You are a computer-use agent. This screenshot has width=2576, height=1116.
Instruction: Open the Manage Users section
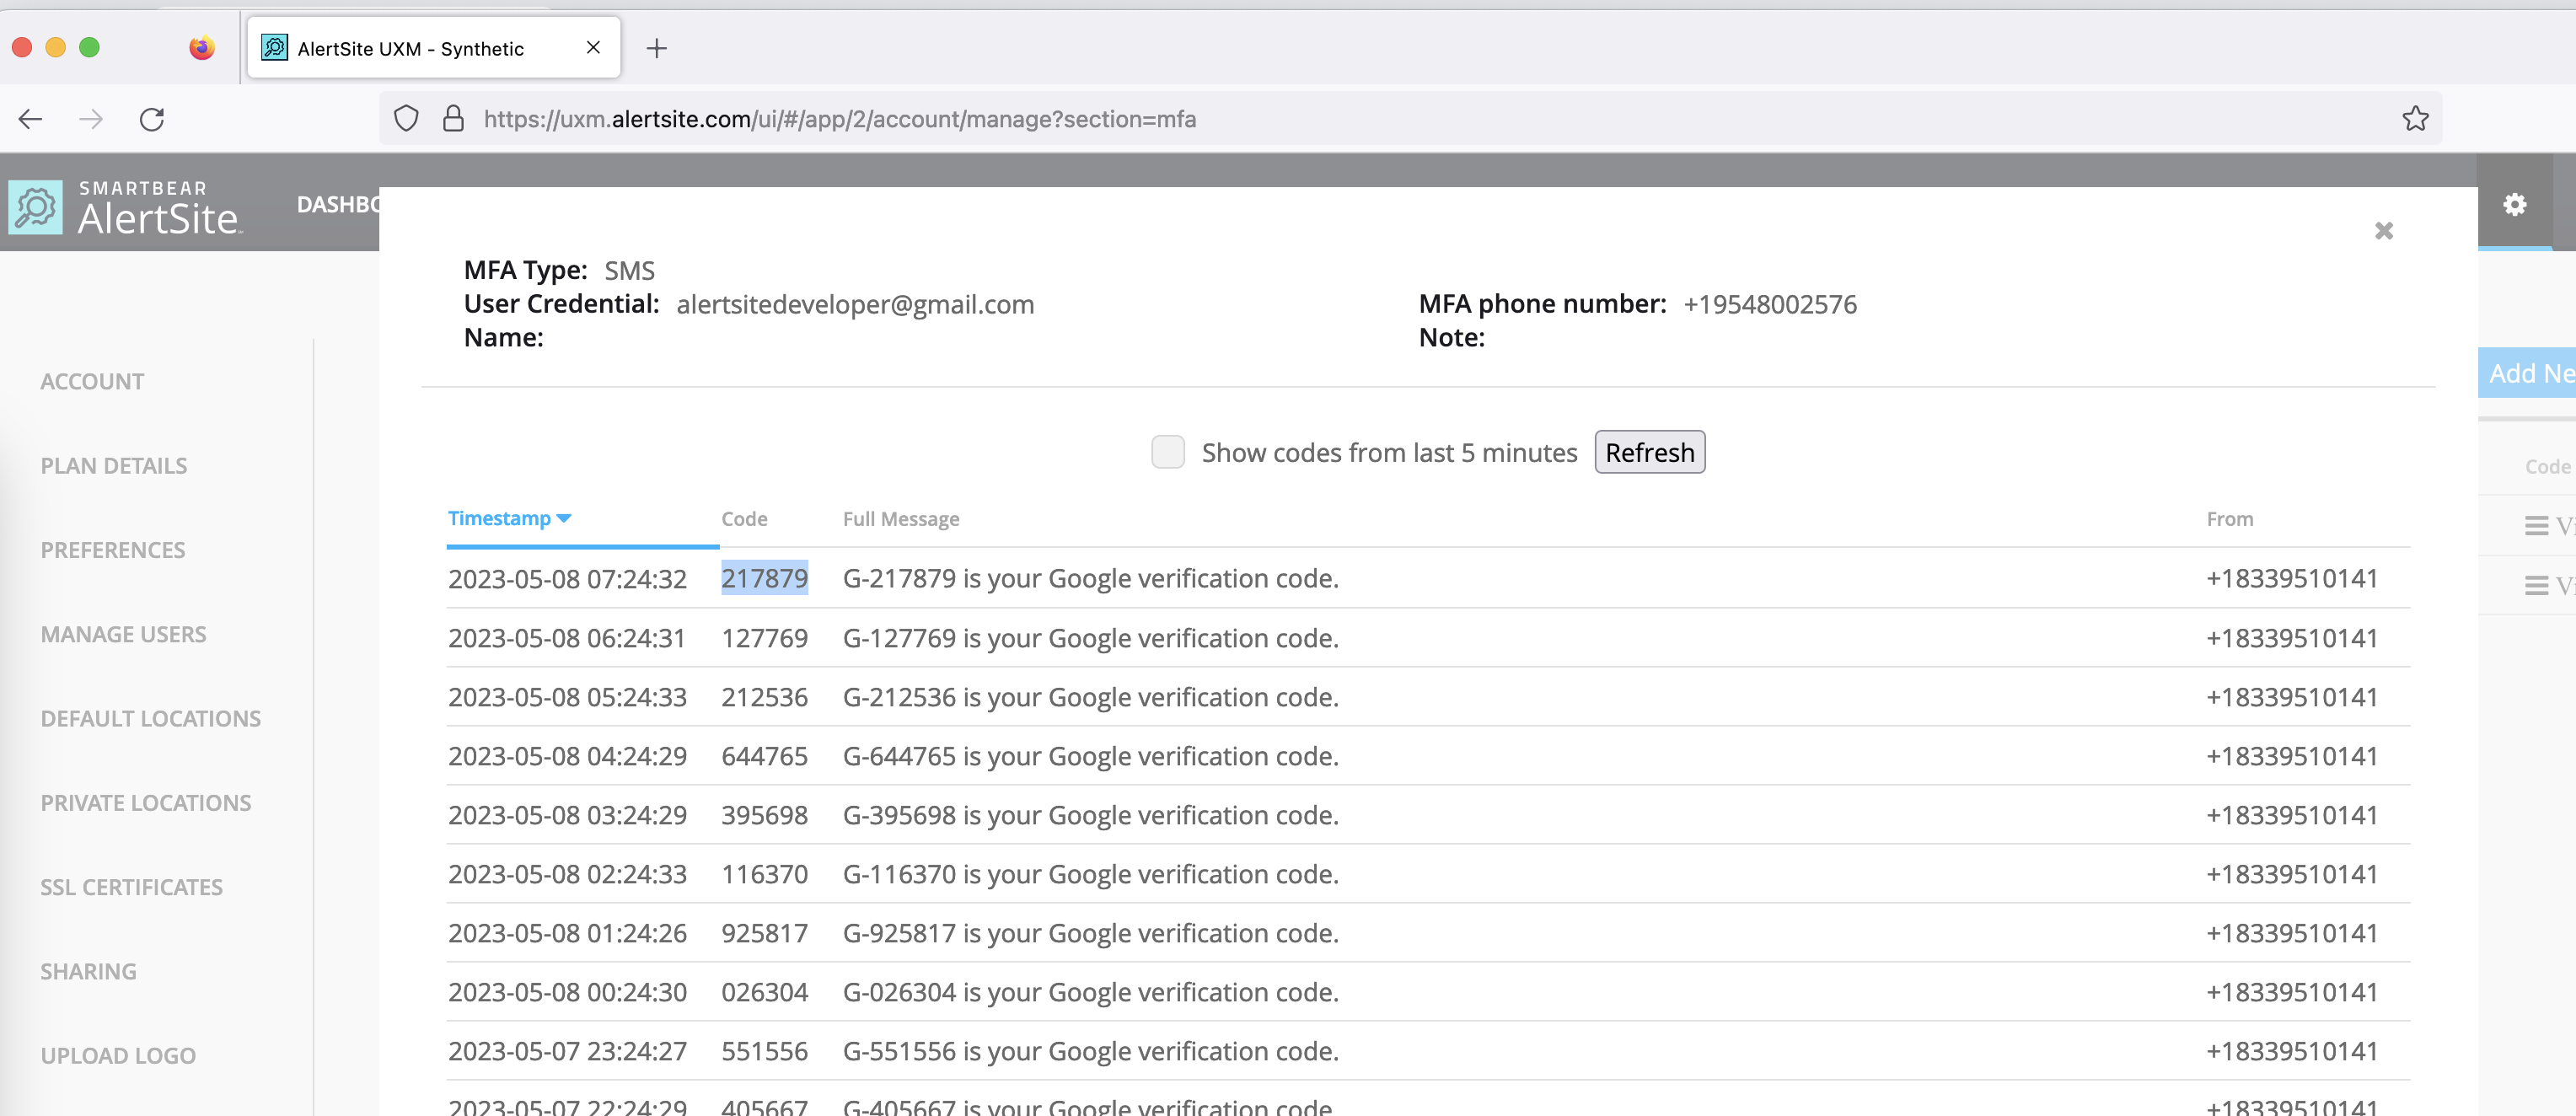tap(123, 634)
